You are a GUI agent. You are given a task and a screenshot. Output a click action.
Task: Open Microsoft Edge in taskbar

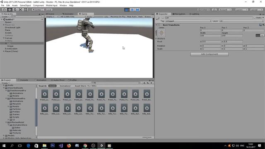coord(28,146)
